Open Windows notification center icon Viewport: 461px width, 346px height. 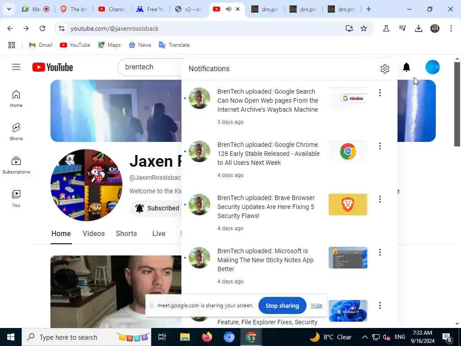[x=447, y=337]
